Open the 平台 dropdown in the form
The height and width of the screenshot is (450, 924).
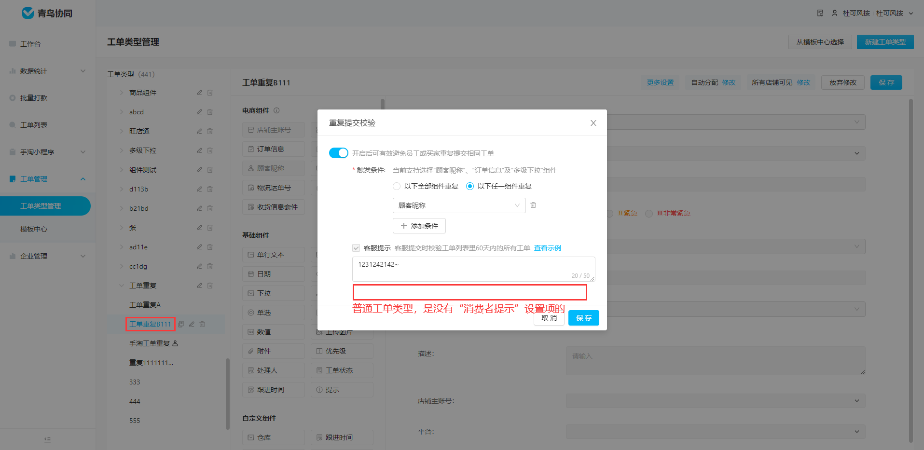[716, 432]
